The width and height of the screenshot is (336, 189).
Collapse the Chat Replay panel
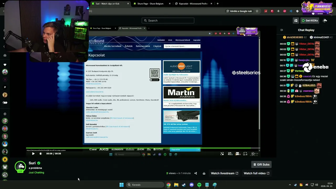(282, 30)
